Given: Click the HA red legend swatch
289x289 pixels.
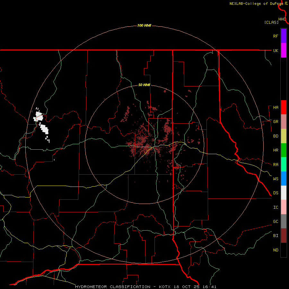Looking at the screenshot, I should tap(284, 107).
